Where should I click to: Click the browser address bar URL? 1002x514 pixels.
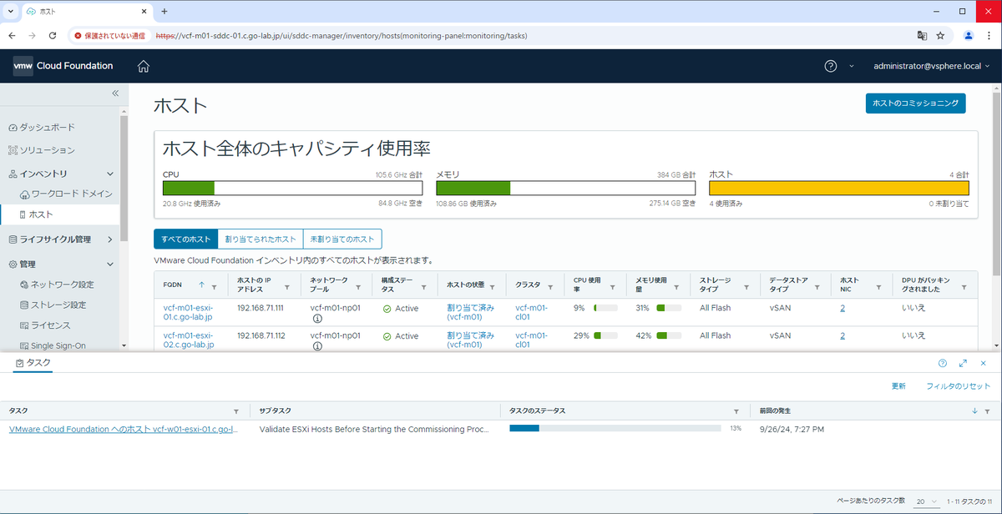pos(342,36)
